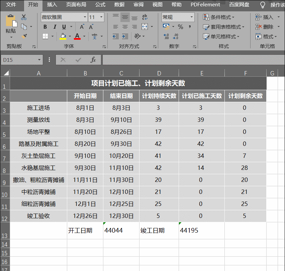This screenshot has height=271, width=285.
Task: Switch to the 插入 ribbon tab
Action: click(x=52, y=5)
